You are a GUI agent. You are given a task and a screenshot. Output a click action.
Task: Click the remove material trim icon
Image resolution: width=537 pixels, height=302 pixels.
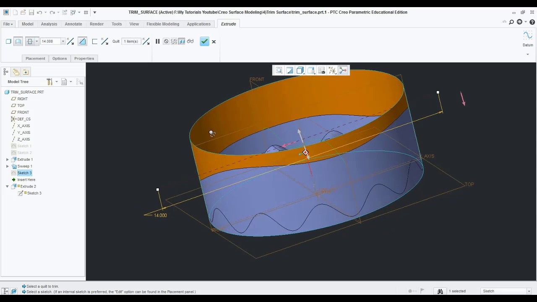(x=83, y=41)
